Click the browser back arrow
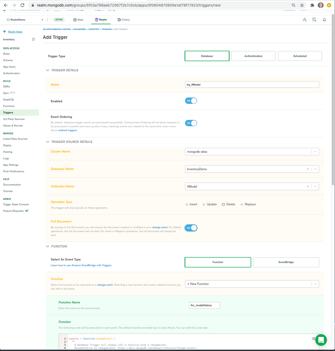335x351 pixels. (x=6, y=5)
